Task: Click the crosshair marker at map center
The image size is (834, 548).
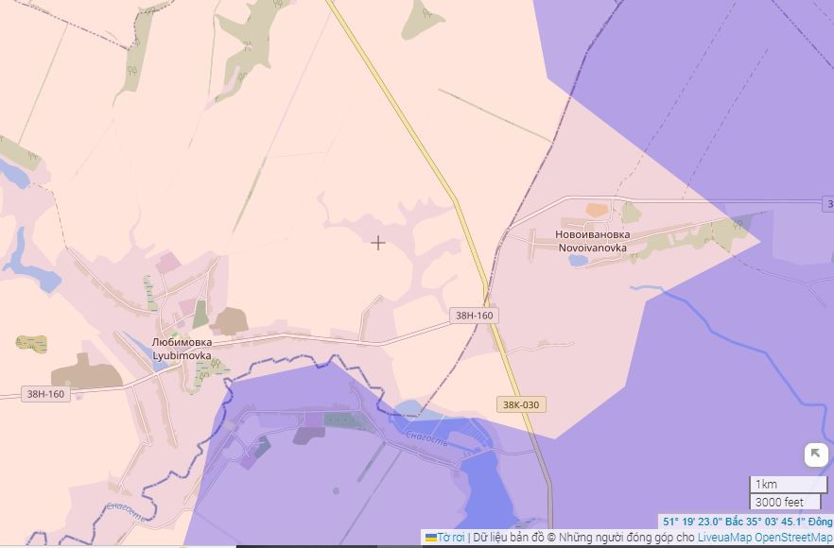Action: 378,243
